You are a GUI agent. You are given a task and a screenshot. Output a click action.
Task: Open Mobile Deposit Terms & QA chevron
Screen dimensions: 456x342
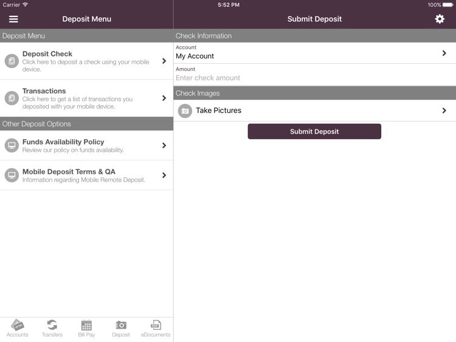pyautogui.click(x=164, y=175)
